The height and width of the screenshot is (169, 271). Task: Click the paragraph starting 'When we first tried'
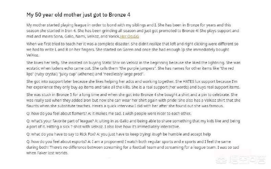pyautogui.click(x=132, y=49)
